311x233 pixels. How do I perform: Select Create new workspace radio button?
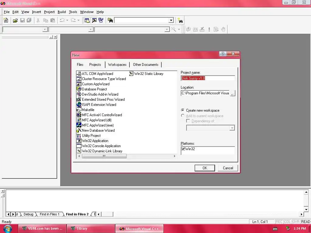pyautogui.click(x=183, y=110)
